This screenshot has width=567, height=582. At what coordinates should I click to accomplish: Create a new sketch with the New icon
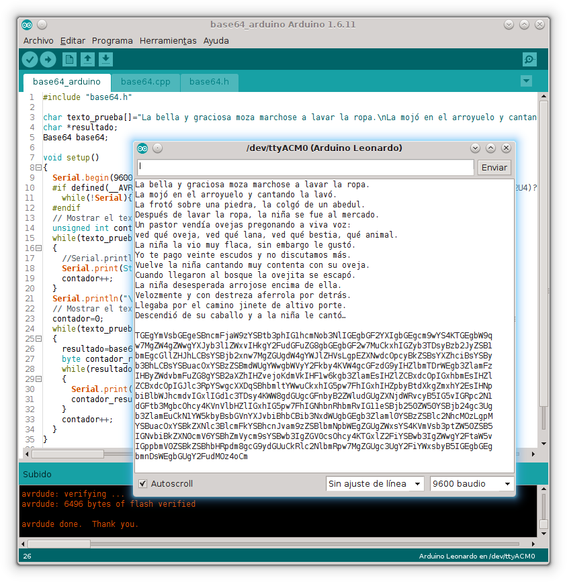coord(69,60)
